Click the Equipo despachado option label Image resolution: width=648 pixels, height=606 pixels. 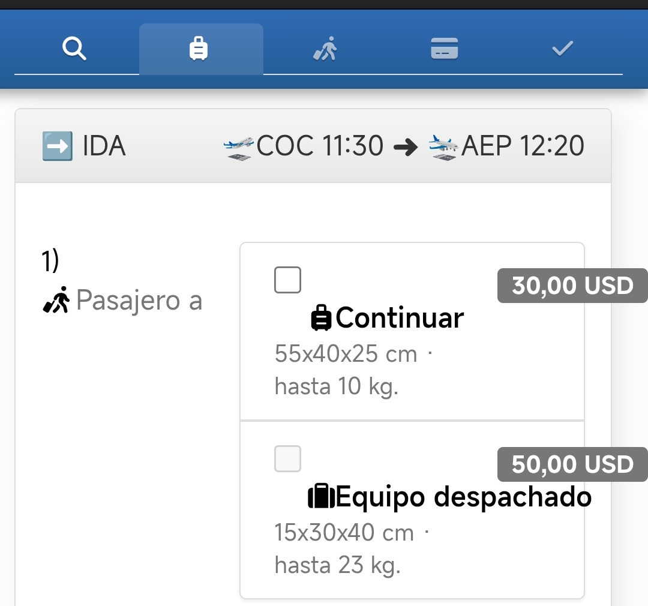pyautogui.click(x=464, y=497)
